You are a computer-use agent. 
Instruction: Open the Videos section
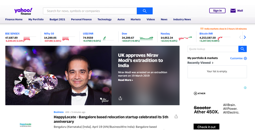pos(151,19)
